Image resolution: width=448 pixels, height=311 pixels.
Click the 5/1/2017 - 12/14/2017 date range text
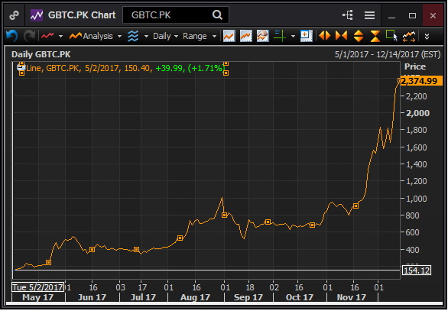coord(388,54)
